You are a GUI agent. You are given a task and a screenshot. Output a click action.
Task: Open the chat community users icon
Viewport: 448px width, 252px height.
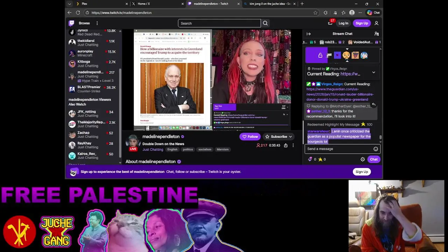point(377,34)
